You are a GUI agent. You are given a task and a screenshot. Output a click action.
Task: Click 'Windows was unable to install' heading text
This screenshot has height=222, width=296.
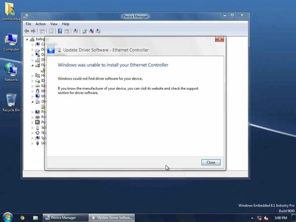coord(113,65)
